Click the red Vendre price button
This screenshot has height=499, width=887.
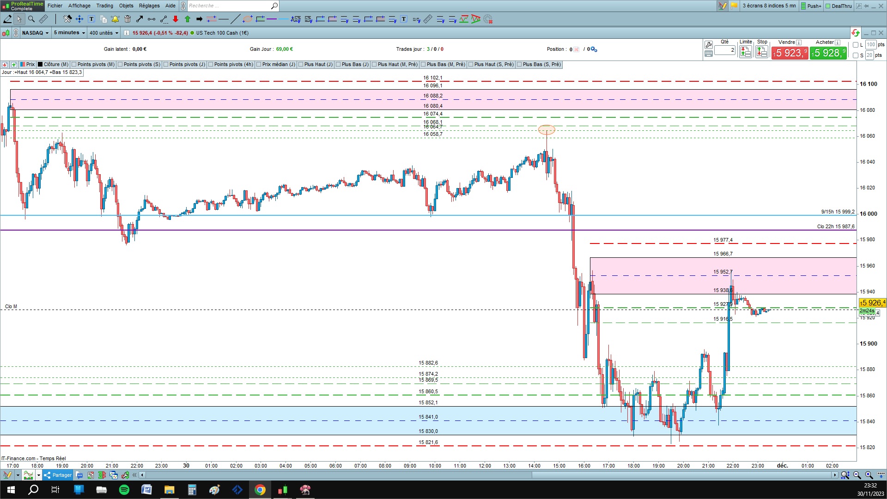[790, 53]
